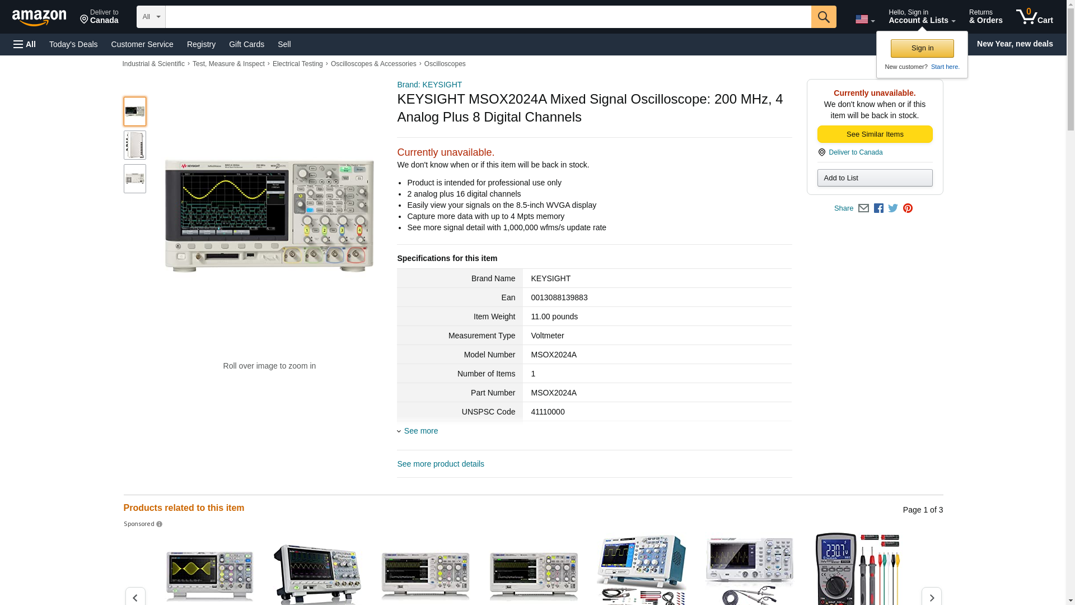The image size is (1075, 605).
Task: Expand See more specifications
Action: pos(420,431)
